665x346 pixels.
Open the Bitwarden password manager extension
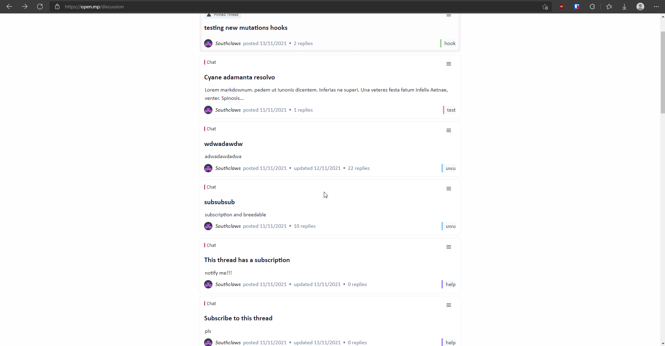[577, 7]
